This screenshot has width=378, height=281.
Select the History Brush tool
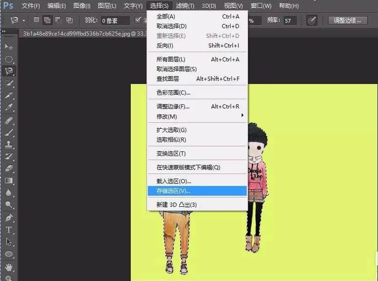(x=9, y=156)
